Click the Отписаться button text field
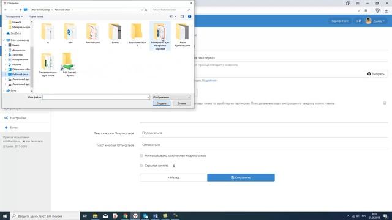 coord(264,145)
